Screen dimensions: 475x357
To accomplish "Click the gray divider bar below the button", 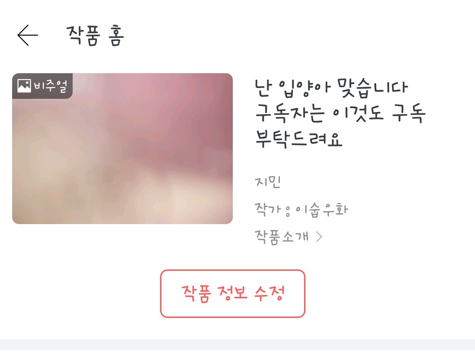I will tap(238, 345).
